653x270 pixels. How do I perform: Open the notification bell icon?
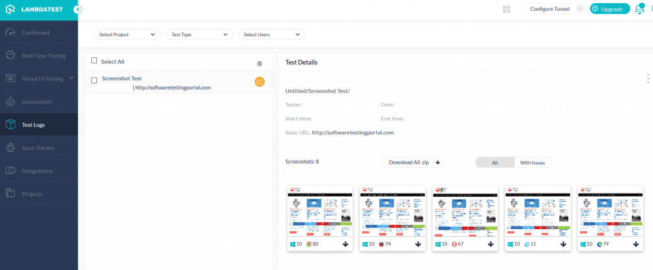pyautogui.click(x=640, y=9)
